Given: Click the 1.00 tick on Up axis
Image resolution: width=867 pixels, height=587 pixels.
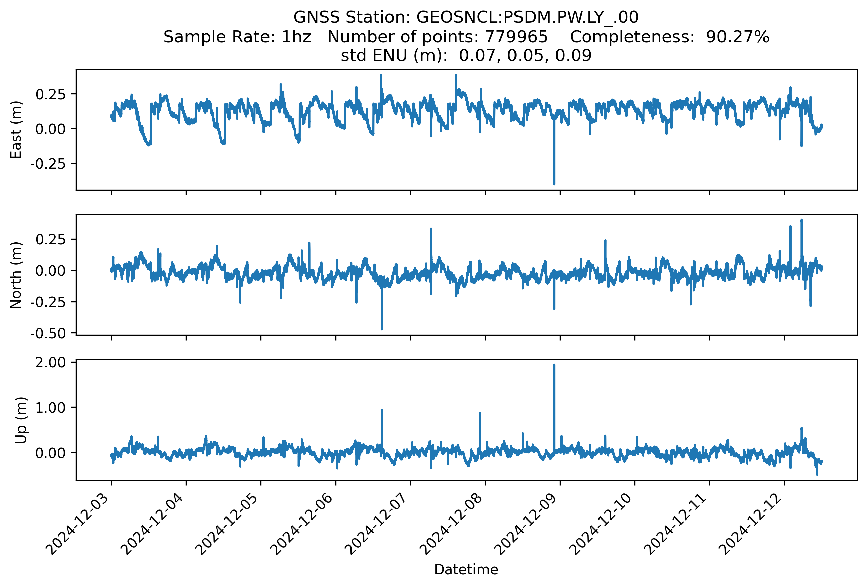Looking at the screenshot, I should click(50, 408).
